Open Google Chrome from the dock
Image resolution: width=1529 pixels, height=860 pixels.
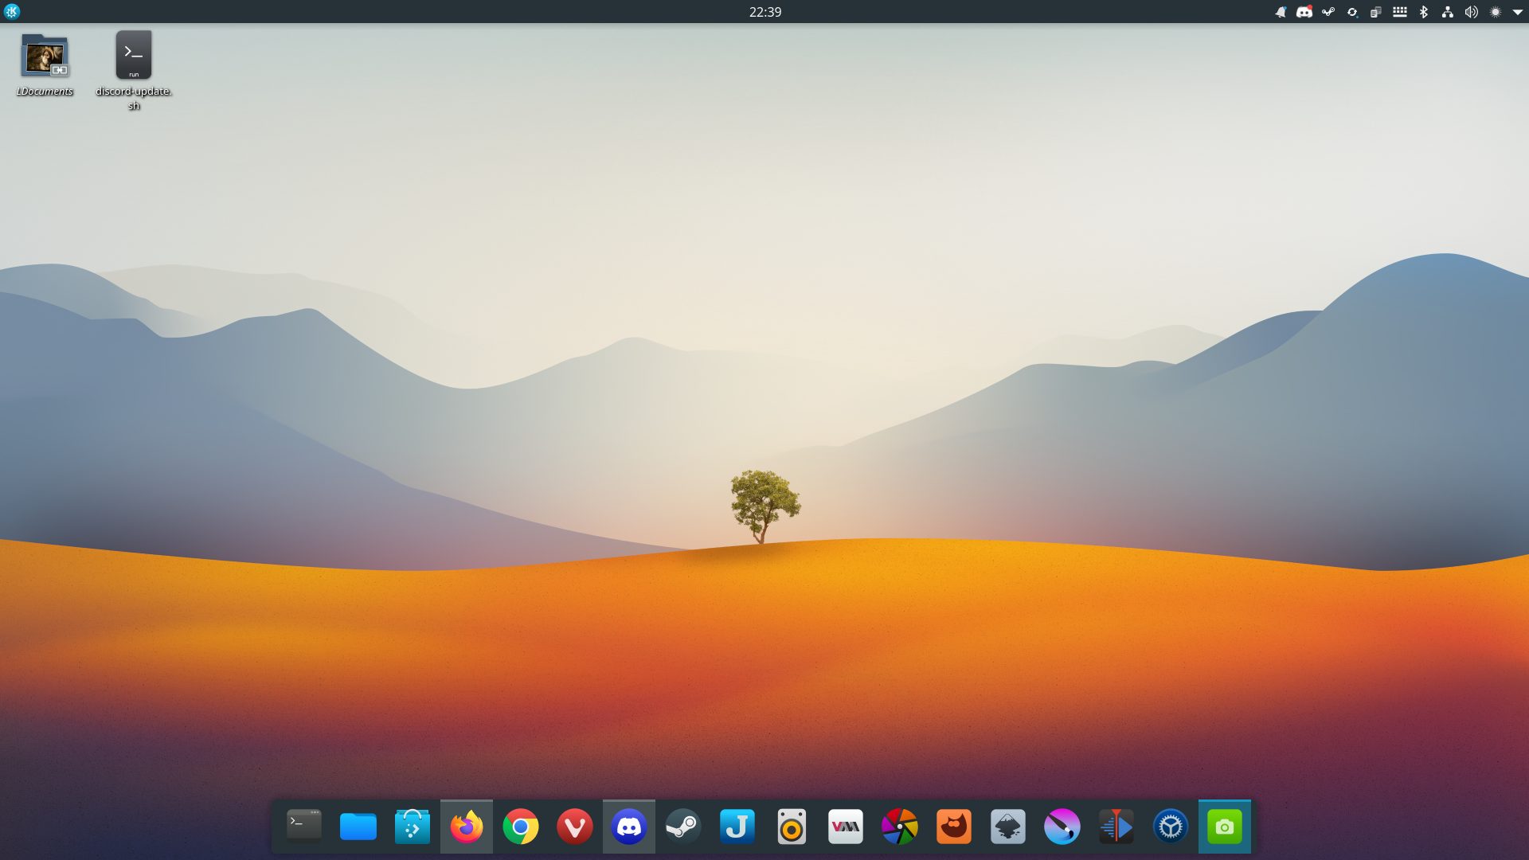pyautogui.click(x=521, y=827)
